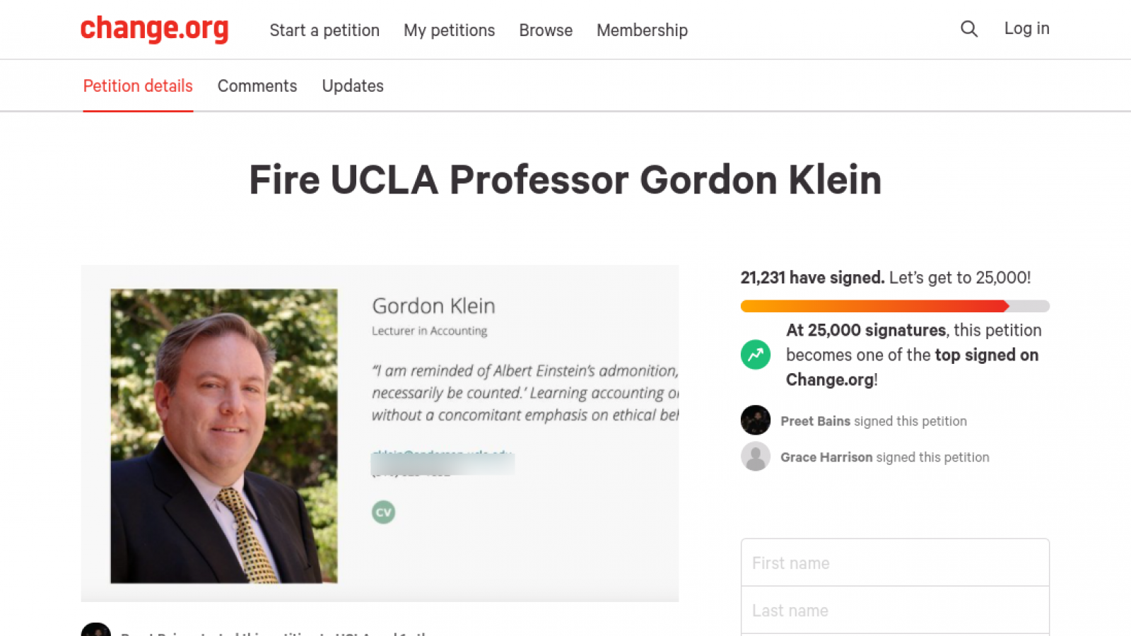Click the Log in link

(x=1026, y=28)
